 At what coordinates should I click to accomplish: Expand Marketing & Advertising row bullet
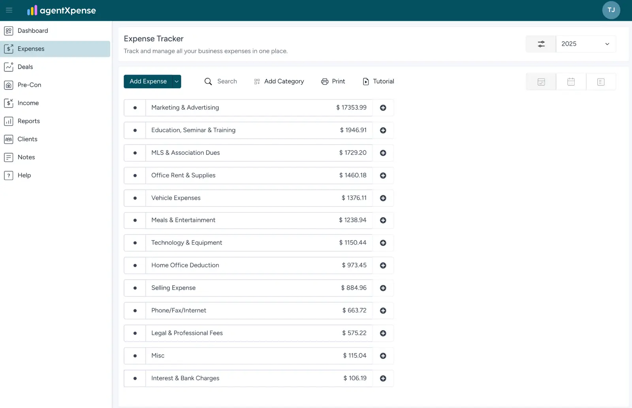pos(135,108)
